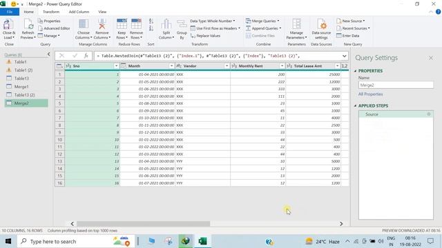Open the All Properties link
Screen dimensions: 442x248
point(370,94)
